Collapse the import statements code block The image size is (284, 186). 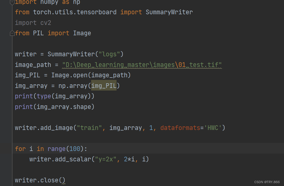(12, 2)
